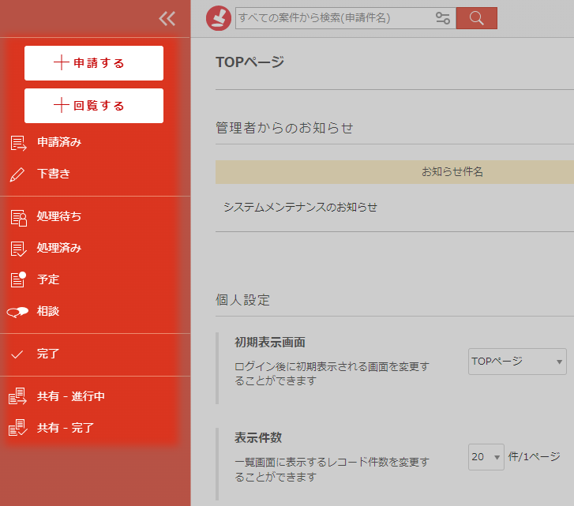Click the 初期表示画面 setting label

(270, 343)
